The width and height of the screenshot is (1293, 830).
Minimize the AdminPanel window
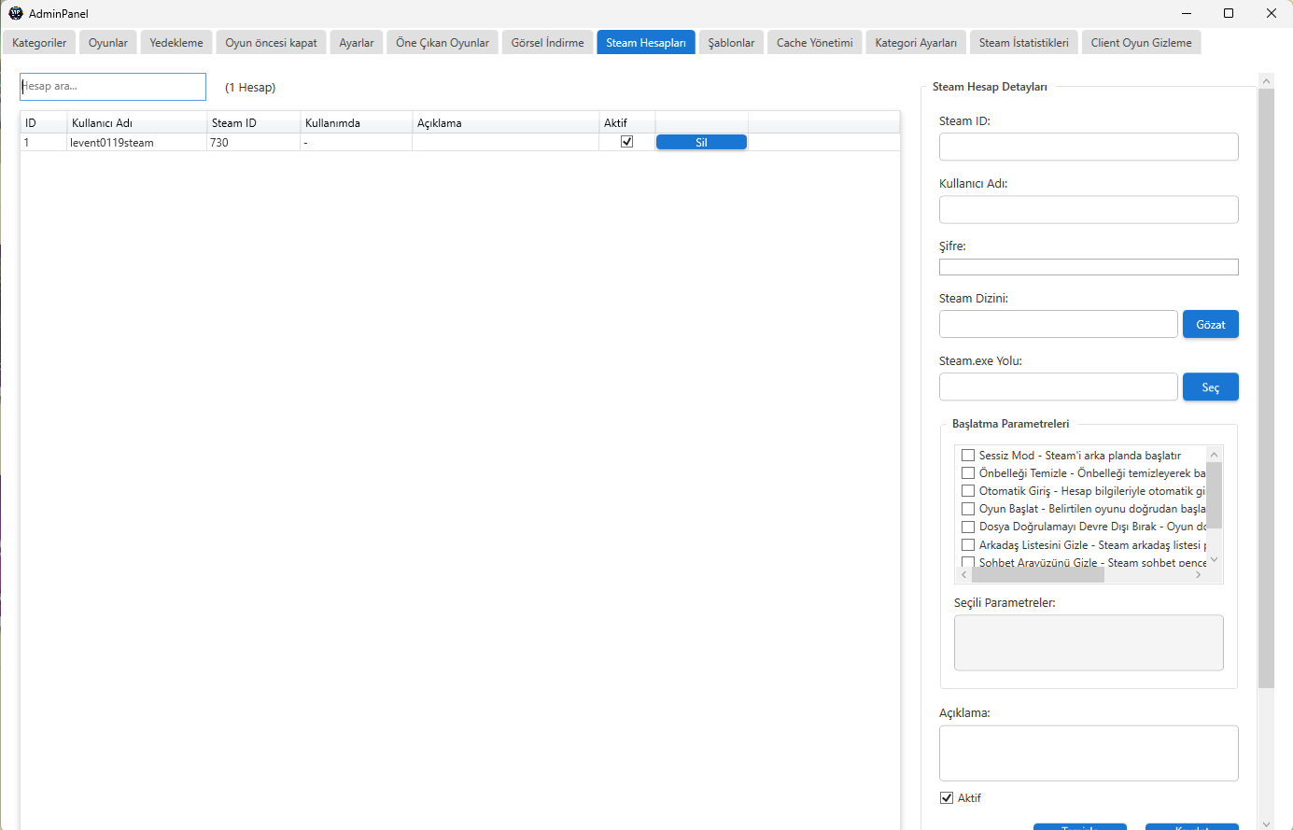[1186, 13]
